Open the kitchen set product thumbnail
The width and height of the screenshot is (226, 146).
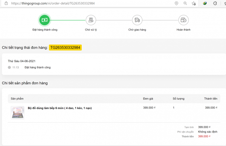[x=17, y=113]
